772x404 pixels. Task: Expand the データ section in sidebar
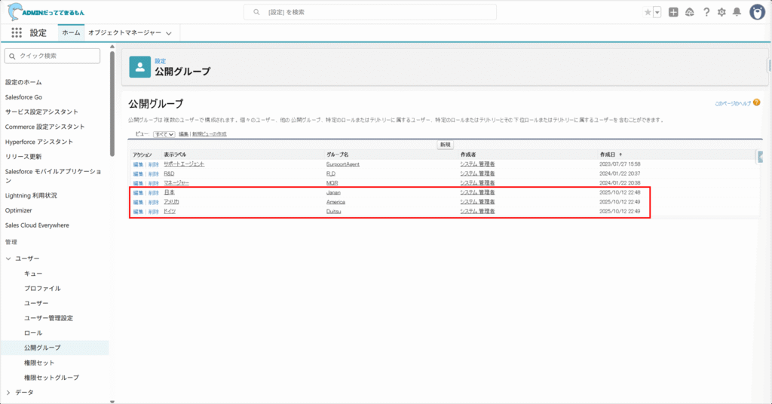click(9, 392)
